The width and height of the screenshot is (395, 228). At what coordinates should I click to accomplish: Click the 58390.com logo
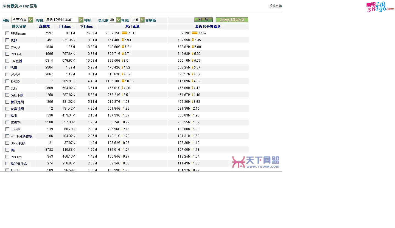point(380,7)
